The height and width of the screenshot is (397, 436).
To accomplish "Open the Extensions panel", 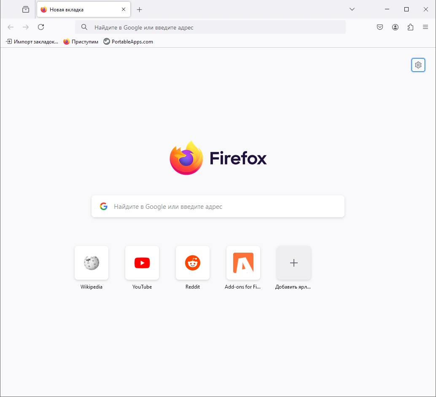I will click(410, 27).
